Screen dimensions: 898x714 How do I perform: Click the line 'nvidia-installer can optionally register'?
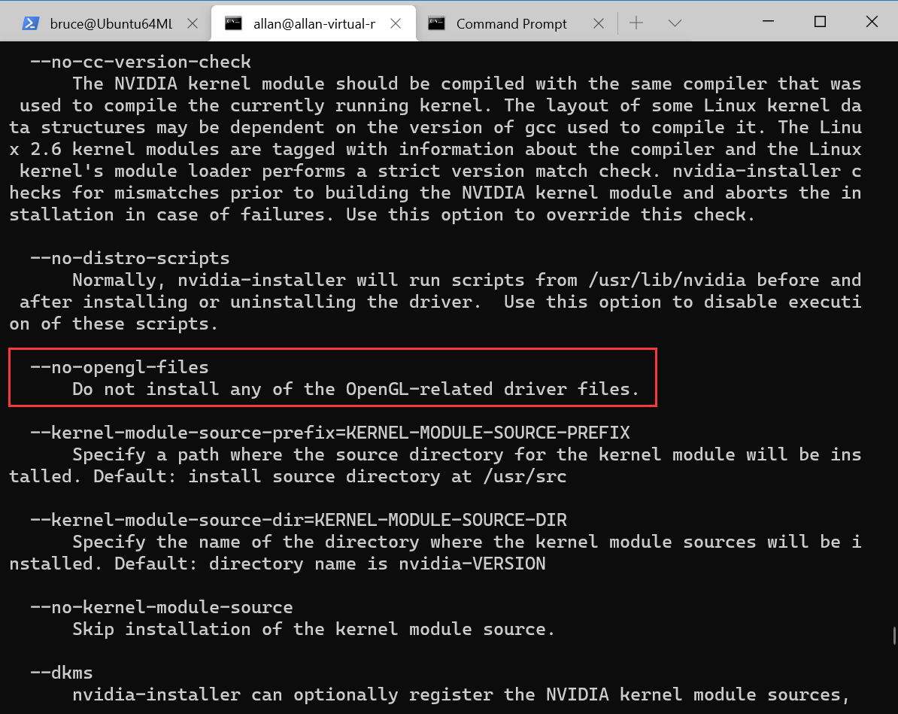tap(462, 694)
